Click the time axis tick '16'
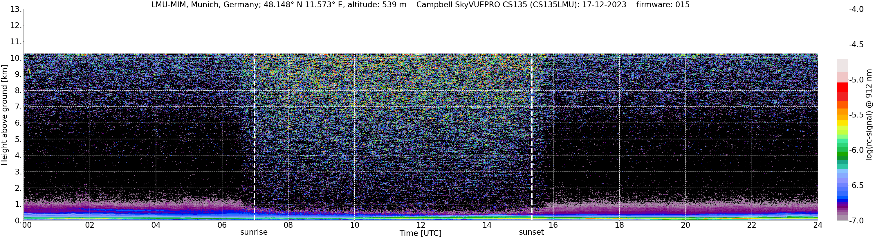Viewport: 875px width, 239px height. pyautogui.click(x=553, y=225)
